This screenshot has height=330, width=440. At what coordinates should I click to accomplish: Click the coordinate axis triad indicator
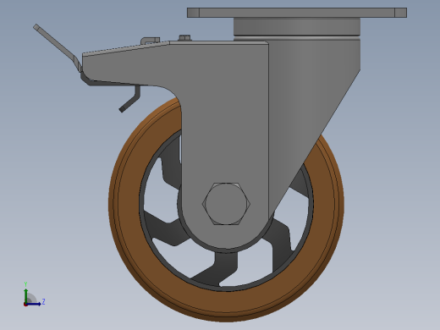click(x=34, y=294)
